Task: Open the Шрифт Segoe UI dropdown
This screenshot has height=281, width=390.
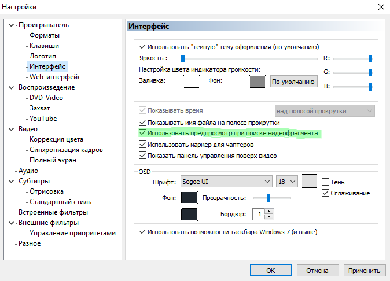Action: (x=226, y=182)
